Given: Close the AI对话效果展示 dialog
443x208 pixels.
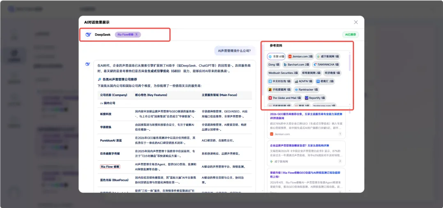Looking at the screenshot, I should click(356, 22).
